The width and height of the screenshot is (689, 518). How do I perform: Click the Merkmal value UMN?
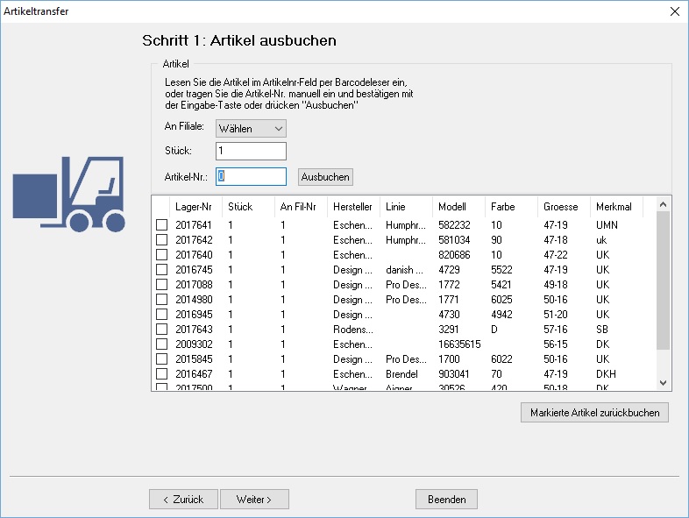click(x=607, y=225)
